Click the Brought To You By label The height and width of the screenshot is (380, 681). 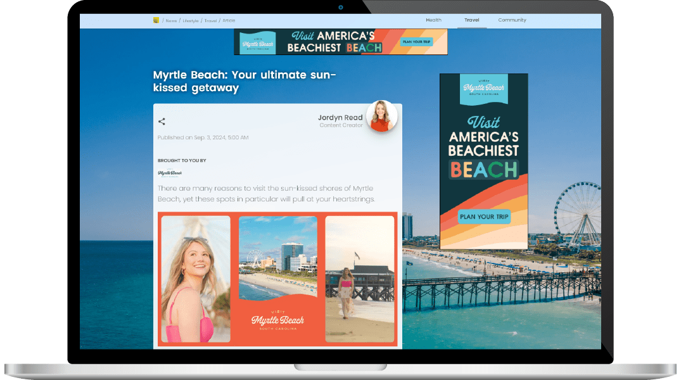click(x=182, y=161)
